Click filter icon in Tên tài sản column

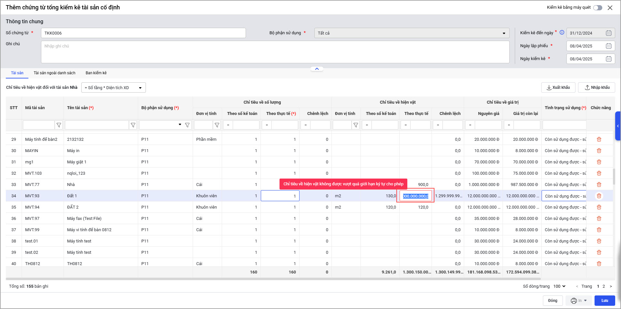tap(133, 125)
